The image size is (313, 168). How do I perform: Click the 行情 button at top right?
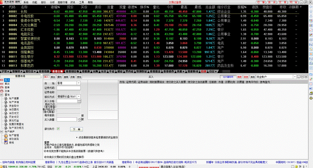261,2
